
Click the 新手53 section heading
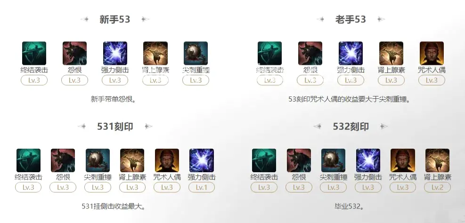coord(115,20)
